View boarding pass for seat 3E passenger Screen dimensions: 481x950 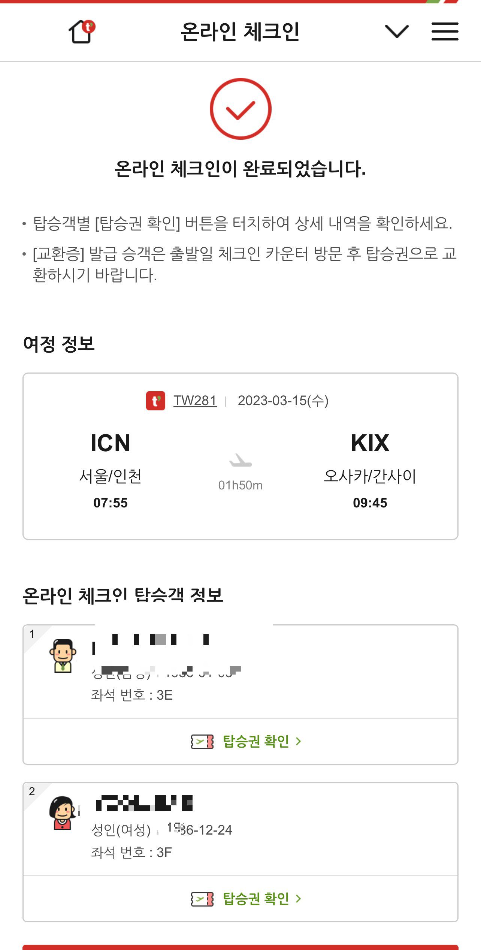click(x=255, y=741)
